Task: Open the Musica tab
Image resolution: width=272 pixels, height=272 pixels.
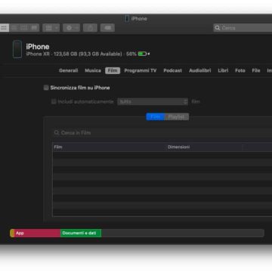Action: (93, 70)
